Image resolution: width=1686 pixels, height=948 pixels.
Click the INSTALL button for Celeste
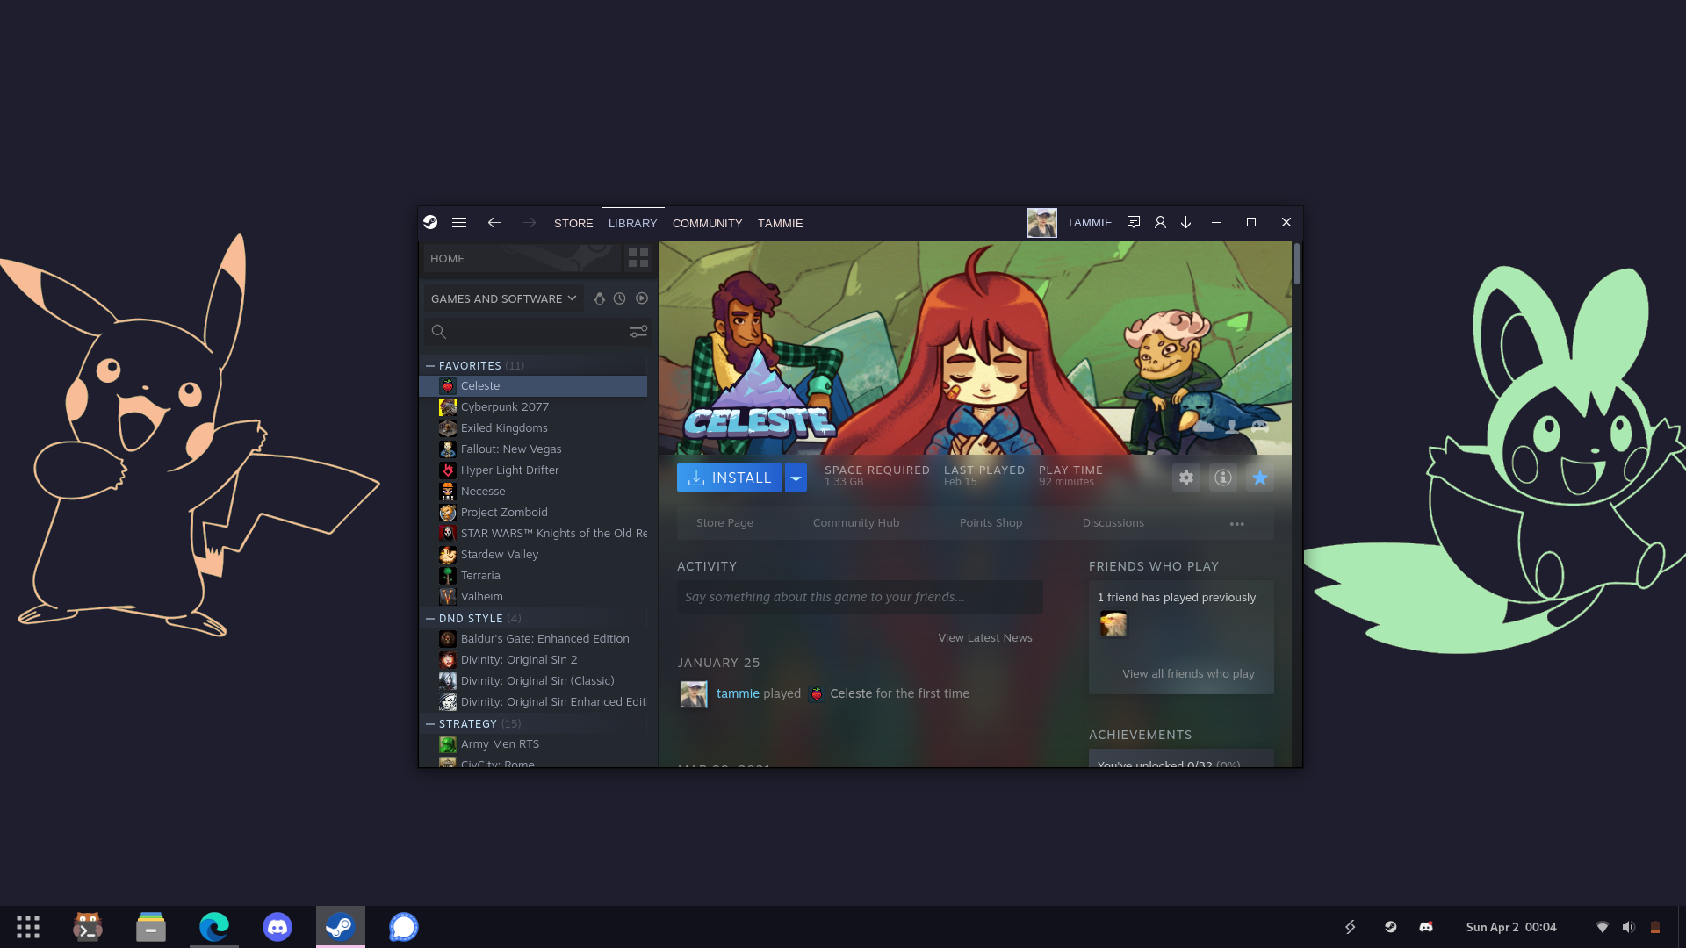point(730,478)
